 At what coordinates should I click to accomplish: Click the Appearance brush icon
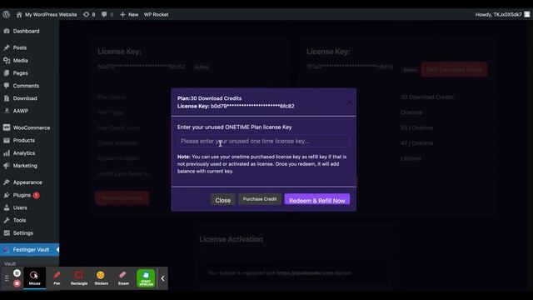point(7,182)
